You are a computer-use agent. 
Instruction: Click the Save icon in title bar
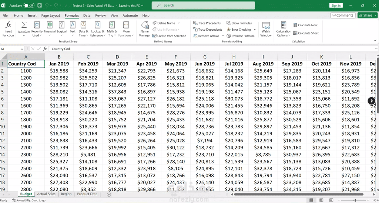(40, 5)
